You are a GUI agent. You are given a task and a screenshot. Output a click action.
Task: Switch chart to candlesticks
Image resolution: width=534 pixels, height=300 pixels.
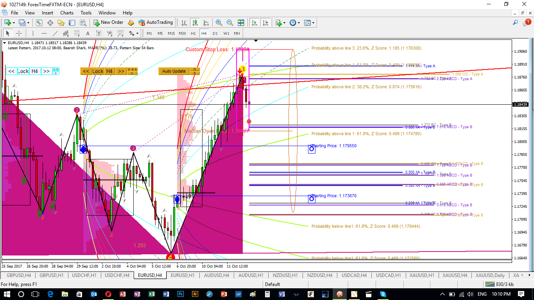pos(195,23)
